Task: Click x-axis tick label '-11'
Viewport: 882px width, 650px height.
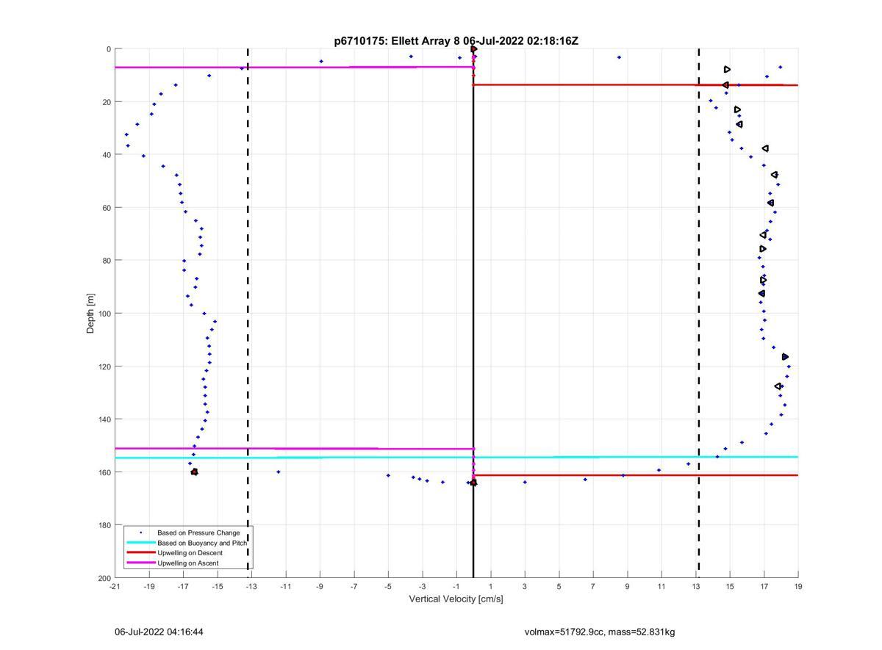Action: 285,586
